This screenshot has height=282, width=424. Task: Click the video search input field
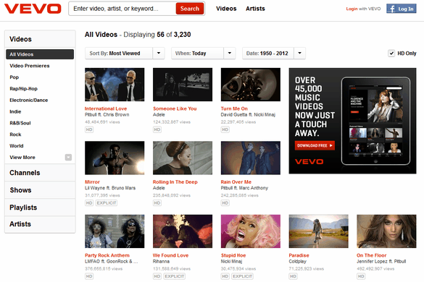click(x=123, y=9)
